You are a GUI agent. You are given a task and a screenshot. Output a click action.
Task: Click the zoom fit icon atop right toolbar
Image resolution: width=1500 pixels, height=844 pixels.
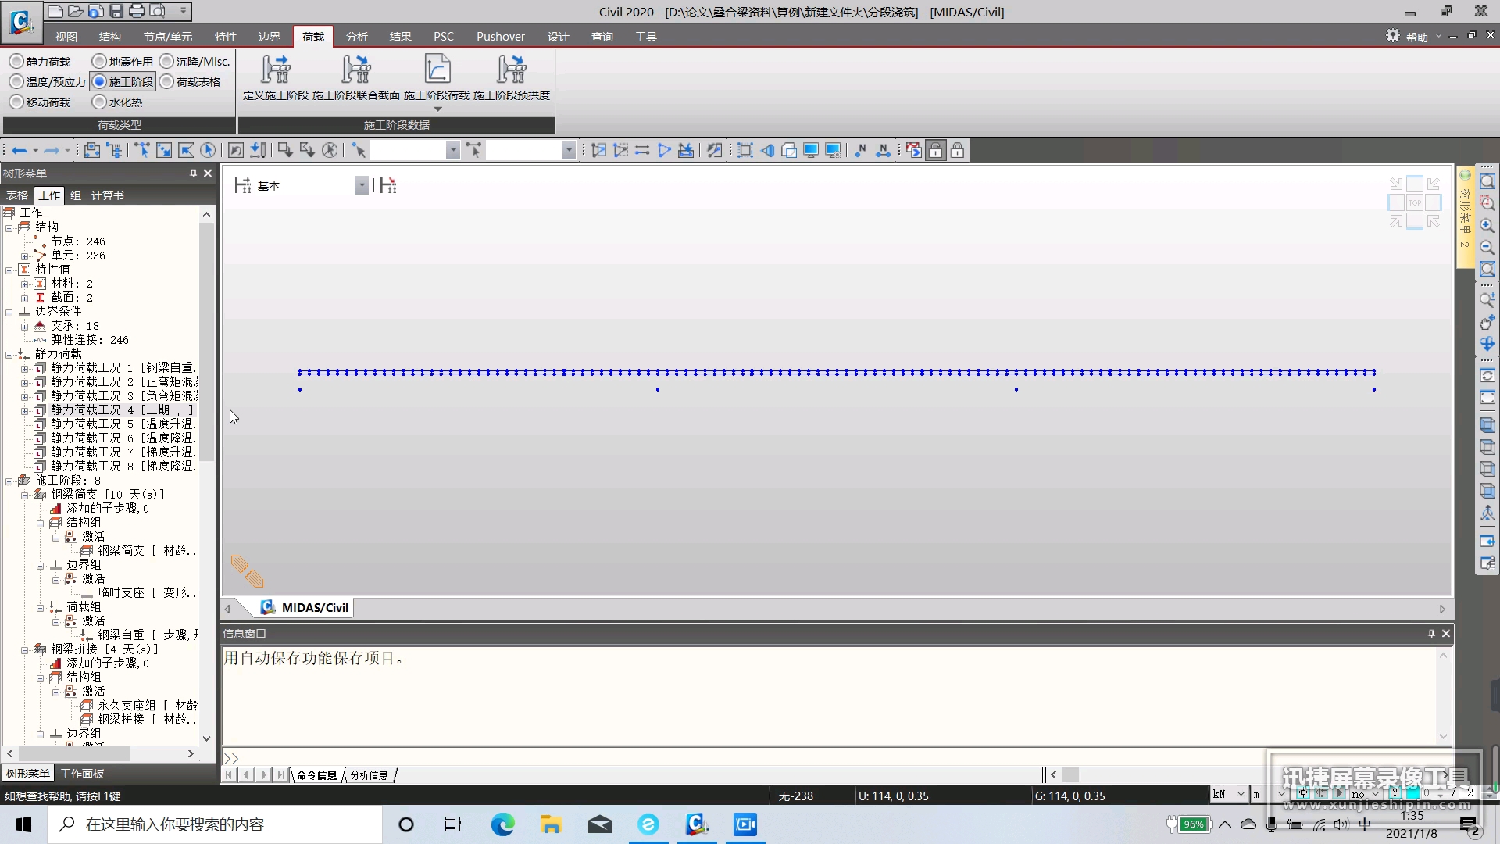click(x=1487, y=181)
